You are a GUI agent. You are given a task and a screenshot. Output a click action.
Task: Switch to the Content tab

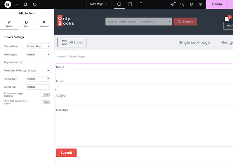pos(9,24)
